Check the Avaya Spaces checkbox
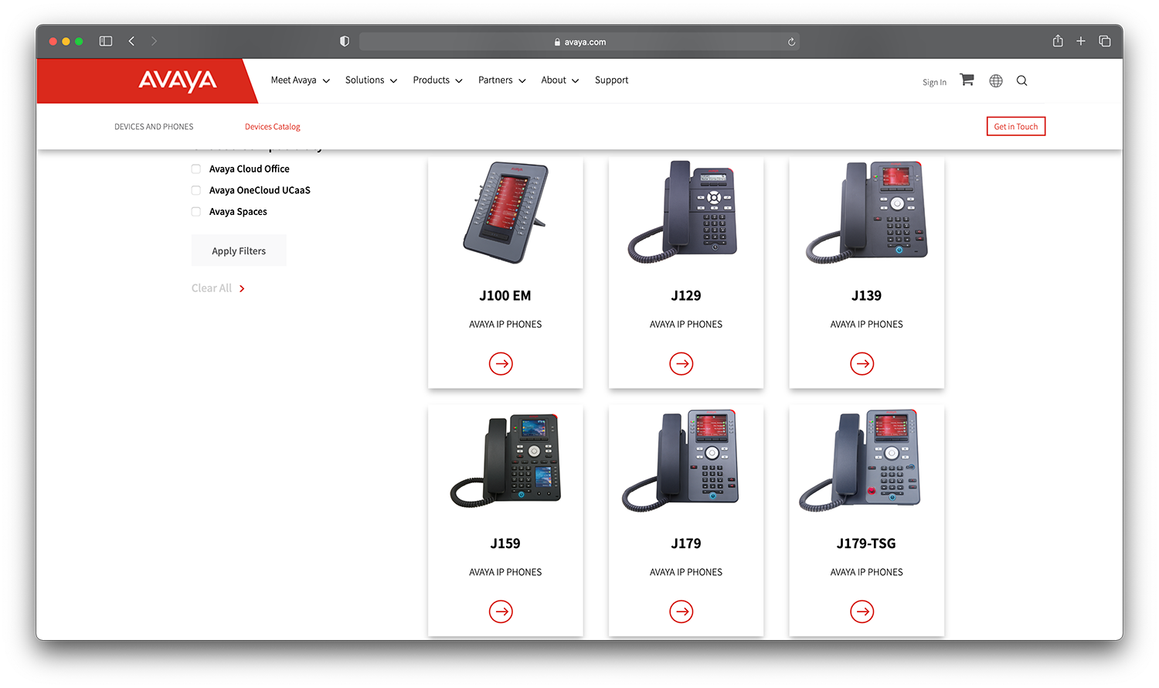 point(196,212)
